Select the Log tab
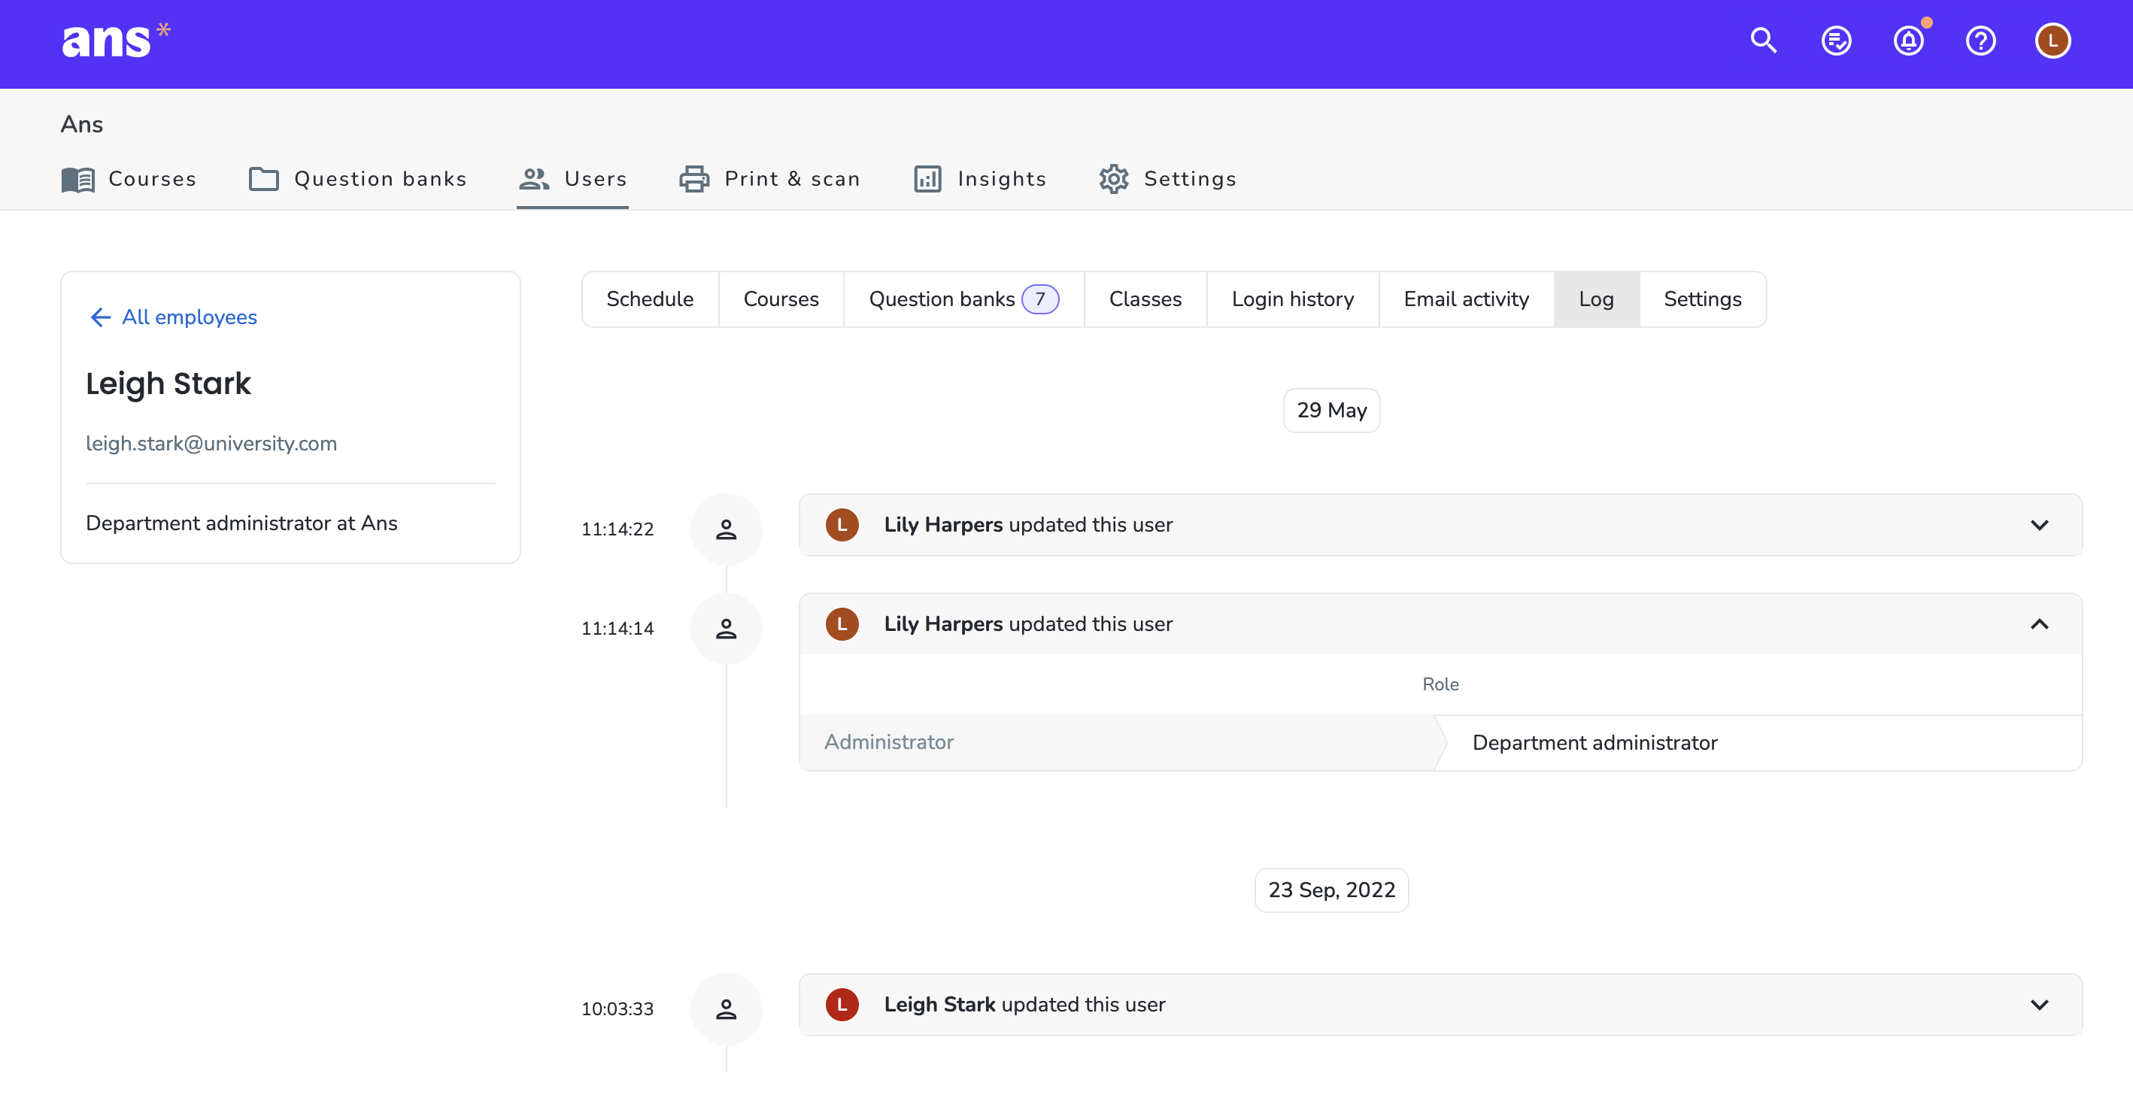Screen dimensions: 2133x1110 [1597, 299]
